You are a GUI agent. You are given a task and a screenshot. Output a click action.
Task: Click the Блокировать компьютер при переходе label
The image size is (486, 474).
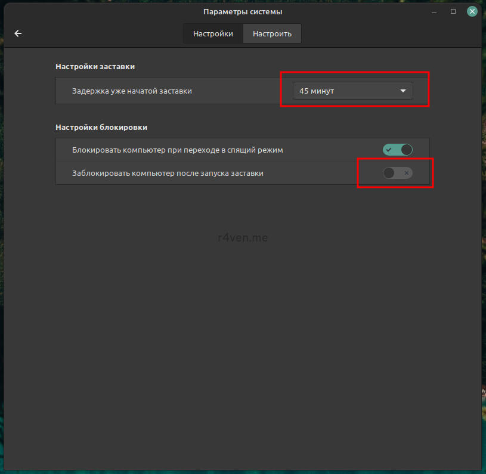point(177,150)
